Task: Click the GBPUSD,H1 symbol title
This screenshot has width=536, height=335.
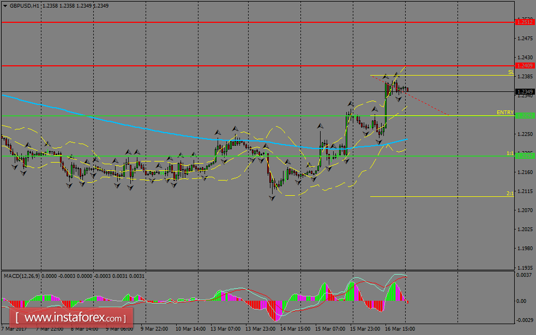Action: (x=25, y=6)
